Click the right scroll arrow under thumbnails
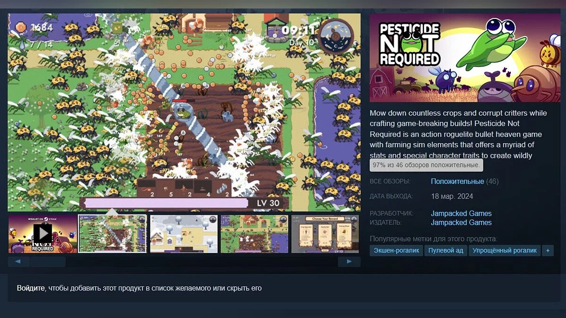Image resolution: width=566 pixels, height=318 pixels. 350,261
